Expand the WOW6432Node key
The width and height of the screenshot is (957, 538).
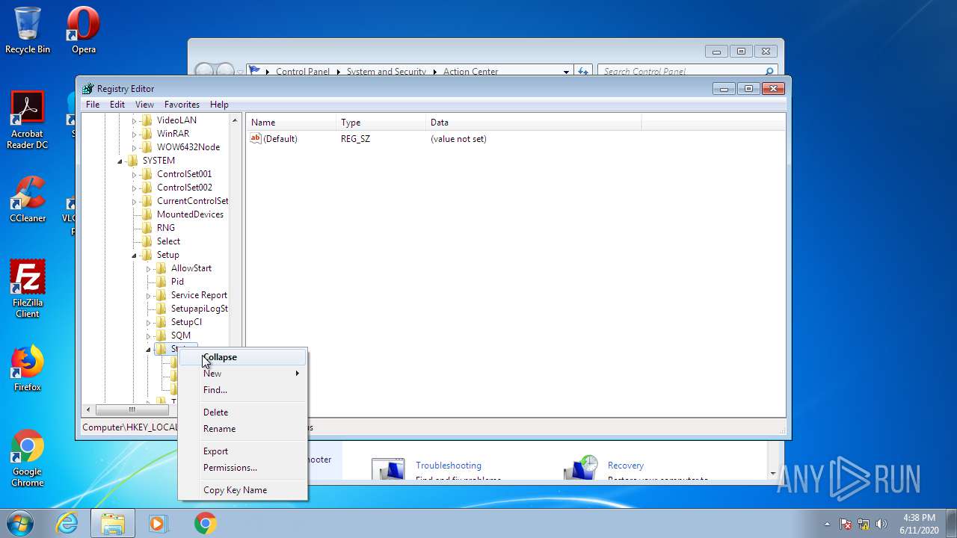tap(135, 147)
